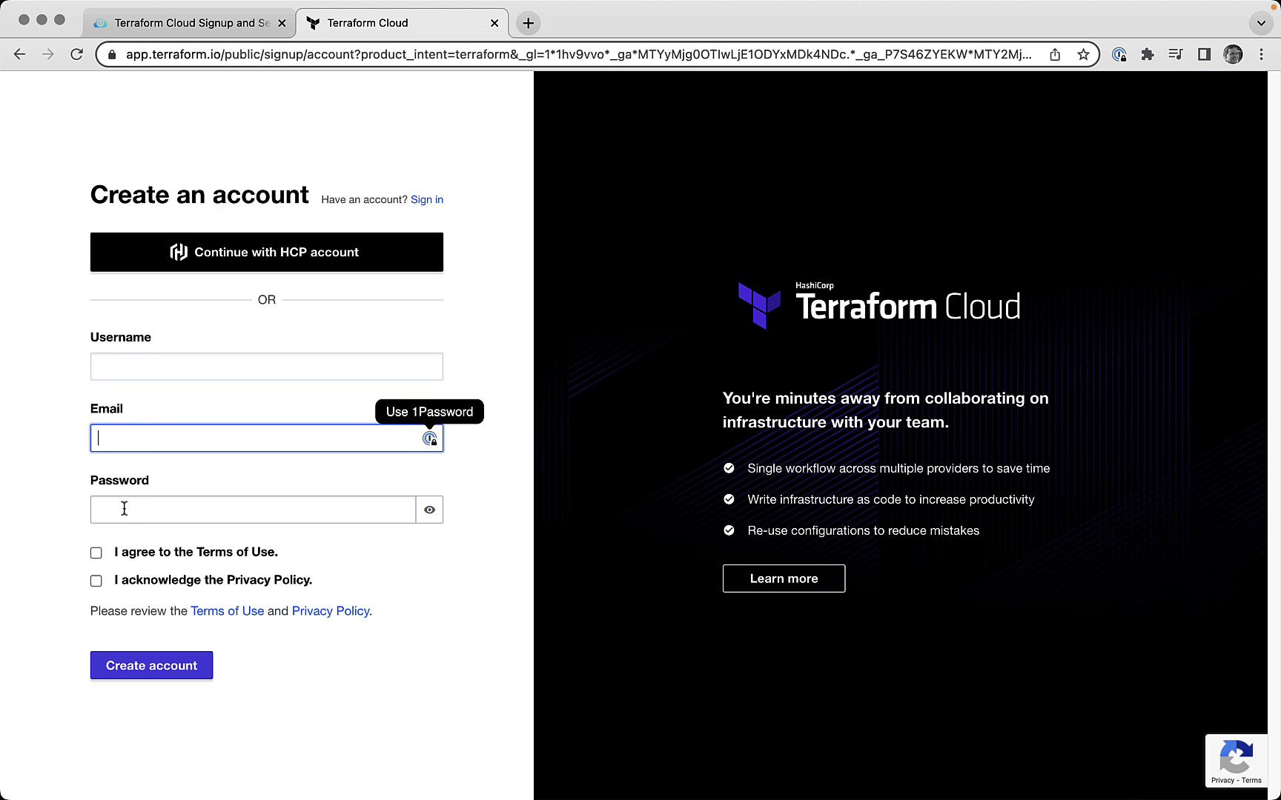This screenshot has height=800, width=1281.
Task: Open the Terms of Use link
Action: (227, 611)
